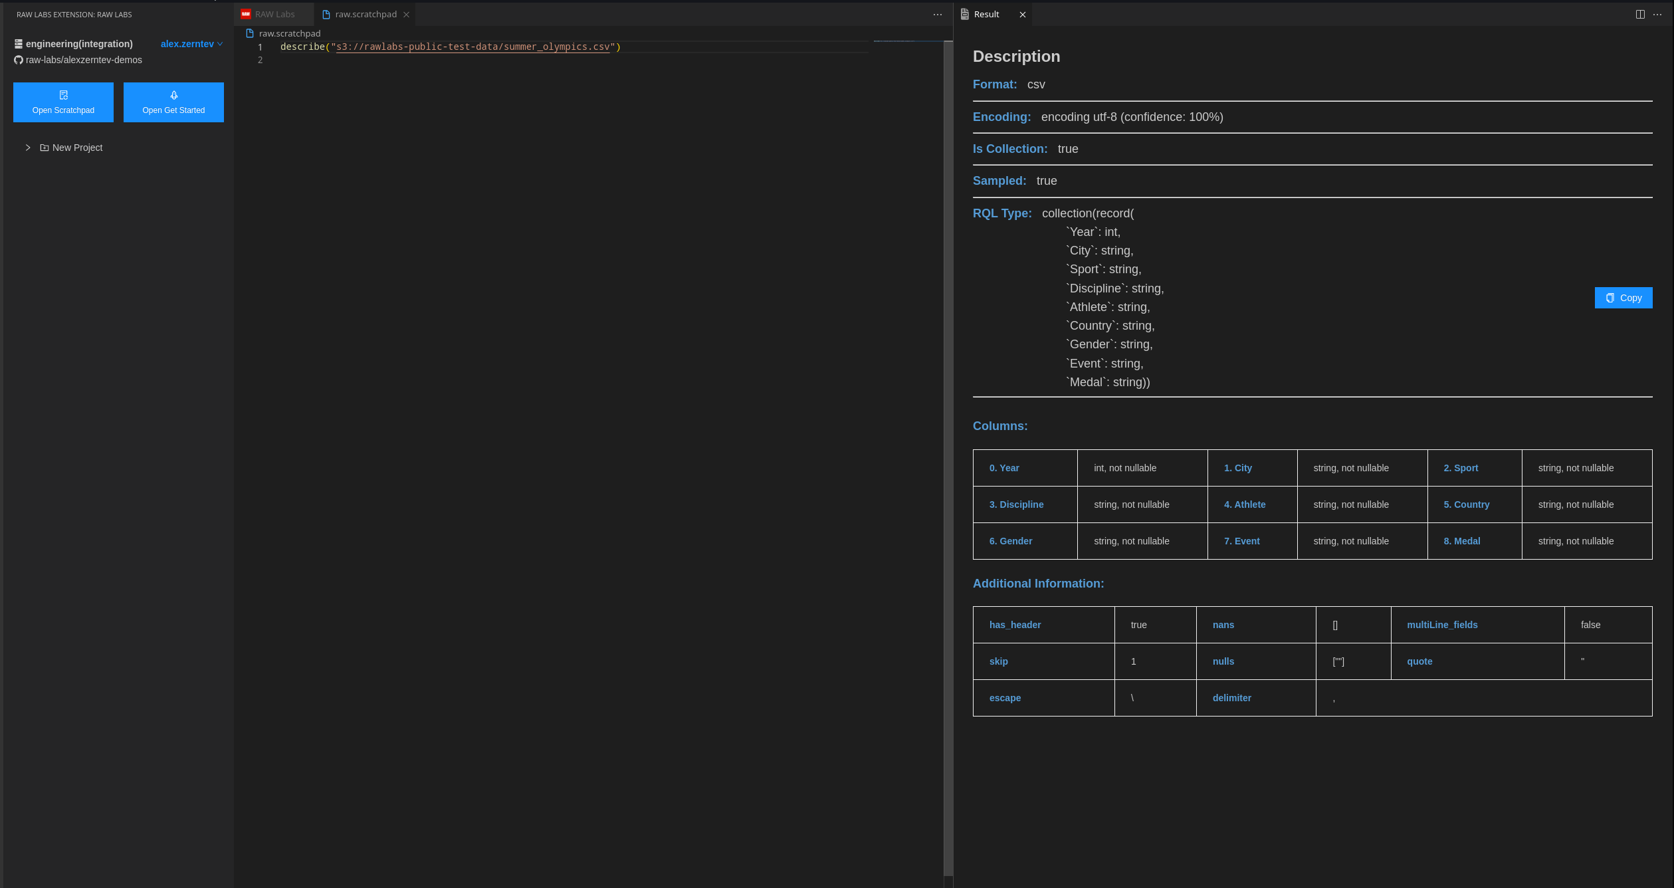Click the raw-labs/alexzerntev-demos repository text
Image resolution: width=1674 pixels, height=888 pixels.
point(84,60)
